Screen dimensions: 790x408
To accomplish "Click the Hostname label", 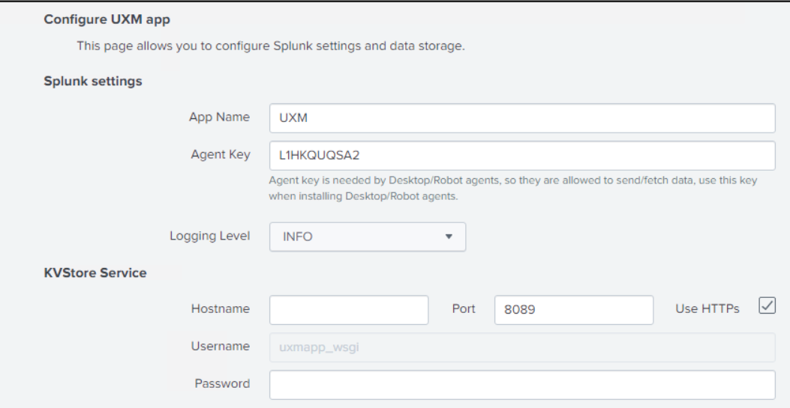I will [x=220, y=308].
